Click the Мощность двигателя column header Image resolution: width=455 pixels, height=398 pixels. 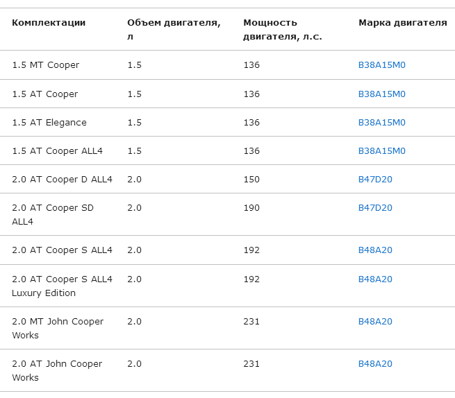pos(283,30)
